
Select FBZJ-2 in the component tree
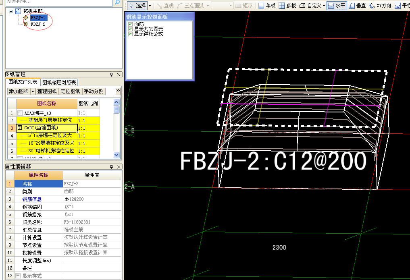(x=38, y=24)
